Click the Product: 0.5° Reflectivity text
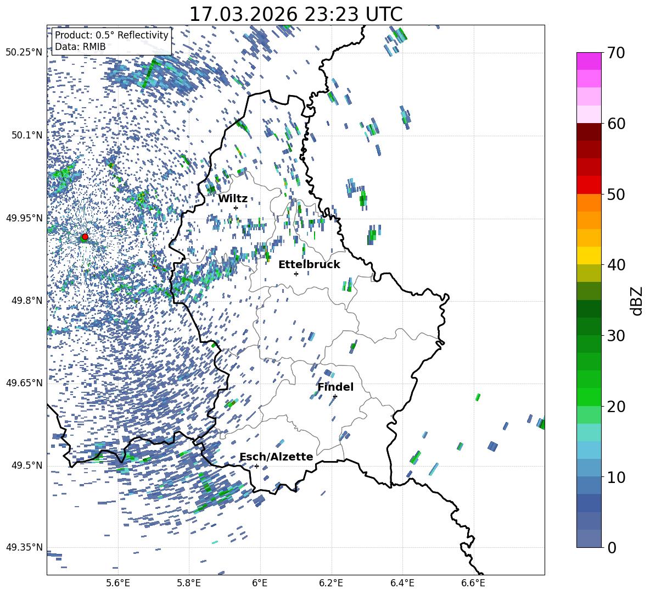 [x=111, y=35]
